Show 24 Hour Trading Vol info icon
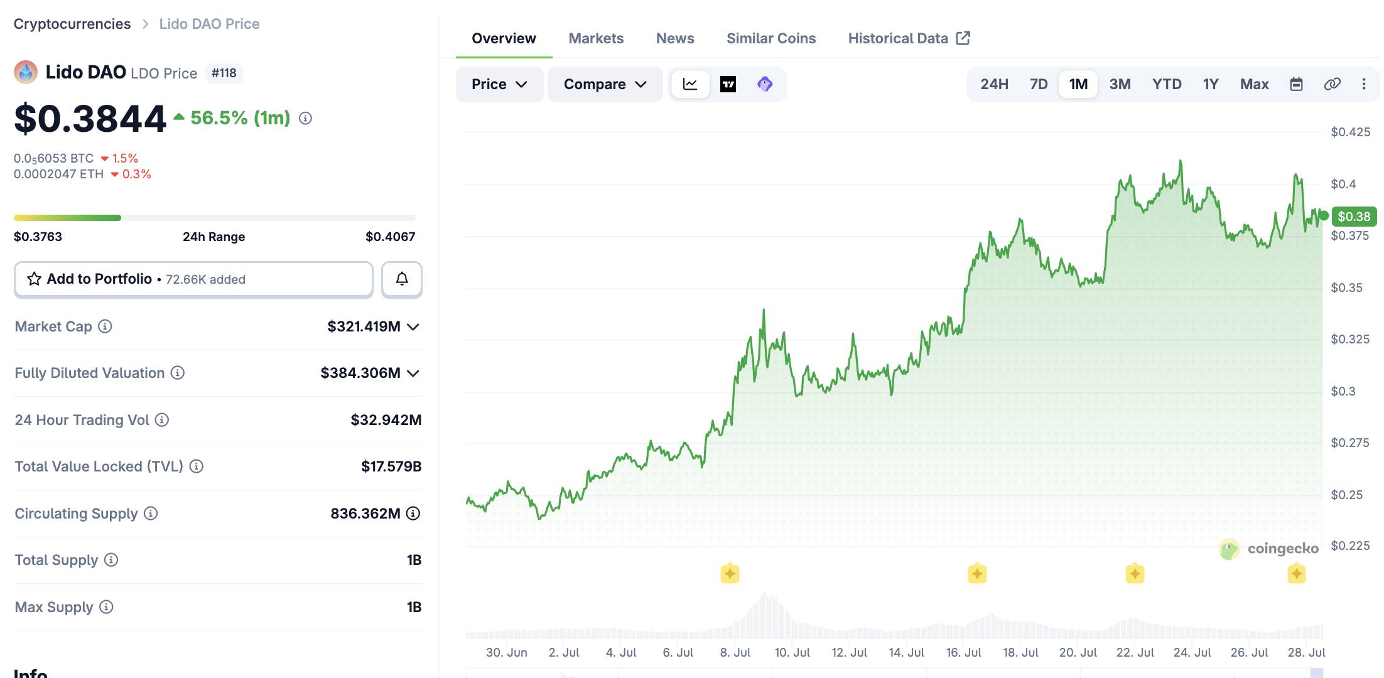The width and height of the screenshot is (1384, 678). tap(162, 420)
